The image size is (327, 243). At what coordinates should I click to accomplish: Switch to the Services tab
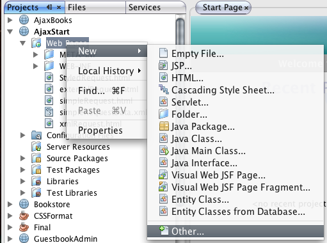156,8
